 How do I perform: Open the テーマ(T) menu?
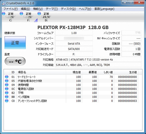52,9
